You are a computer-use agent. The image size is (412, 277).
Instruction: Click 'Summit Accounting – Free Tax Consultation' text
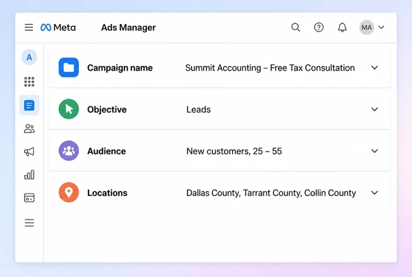[x=270, y=68]
